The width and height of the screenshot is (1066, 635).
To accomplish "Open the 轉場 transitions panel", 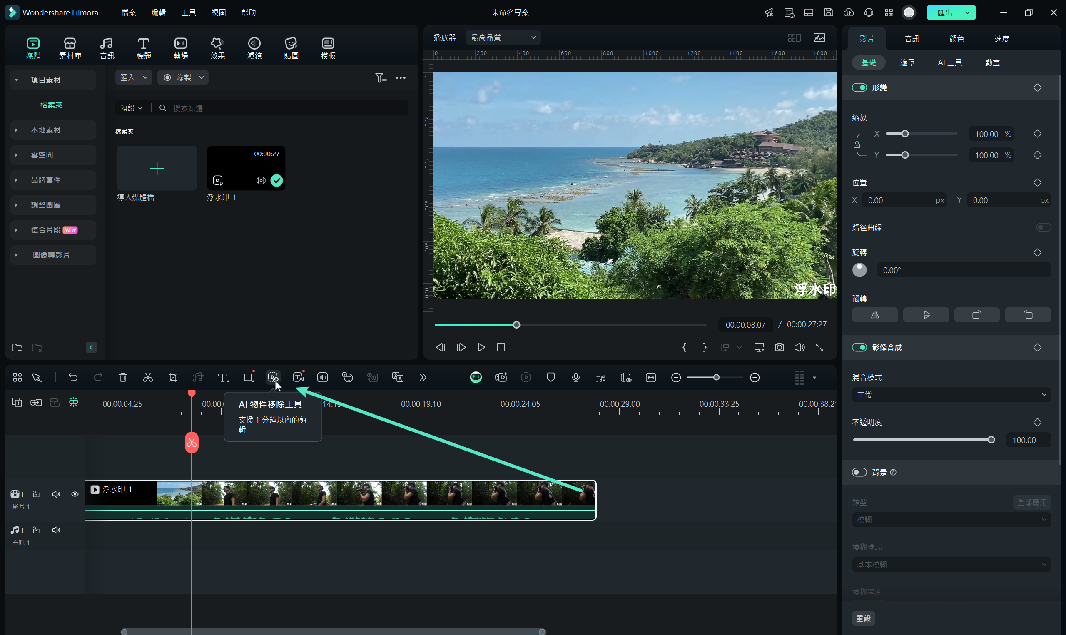I will pyautogui.click(x=181, y=48).
